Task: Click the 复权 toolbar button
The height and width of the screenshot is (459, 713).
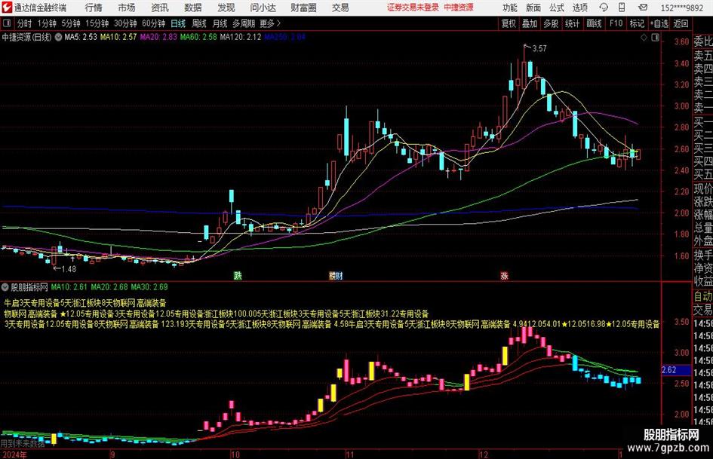Action: click(x=509, y=23)
